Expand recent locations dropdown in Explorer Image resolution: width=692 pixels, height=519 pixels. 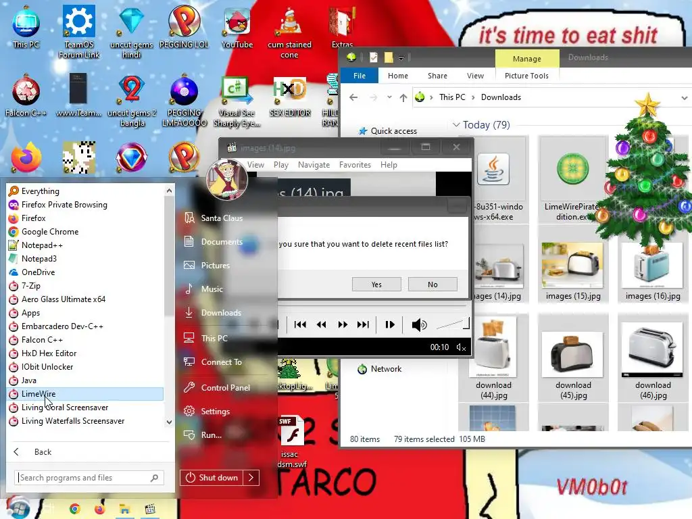389,97
